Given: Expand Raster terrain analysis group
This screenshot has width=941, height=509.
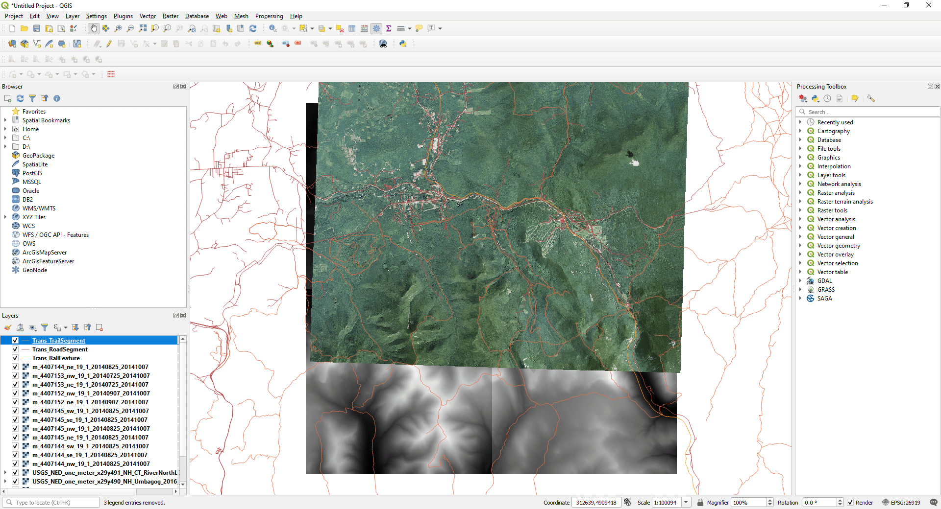Looking at the screenshot, I should coord(800,202).
